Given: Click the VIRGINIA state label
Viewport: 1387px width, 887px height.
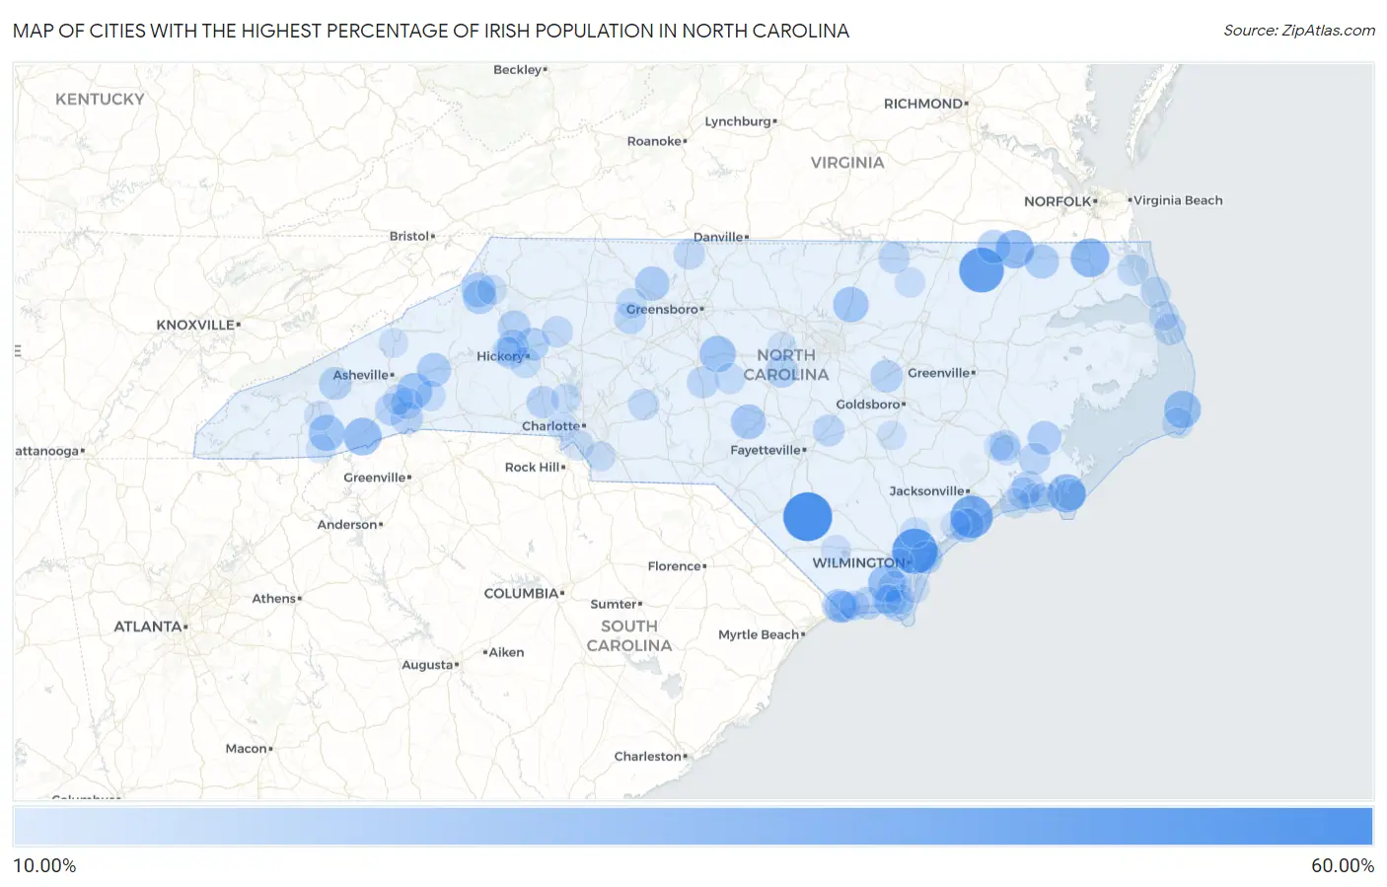Looking at the screenshot, I should 847,162.
